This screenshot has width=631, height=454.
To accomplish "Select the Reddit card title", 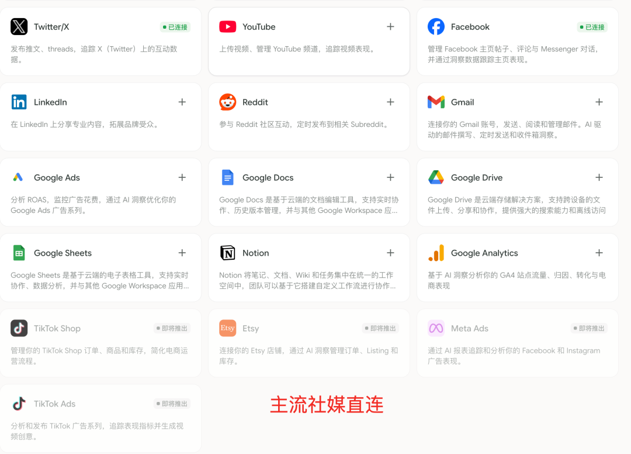I will click(255, 102).
